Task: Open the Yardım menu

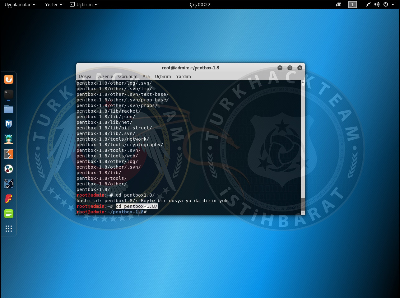Action: click(184, 77)
